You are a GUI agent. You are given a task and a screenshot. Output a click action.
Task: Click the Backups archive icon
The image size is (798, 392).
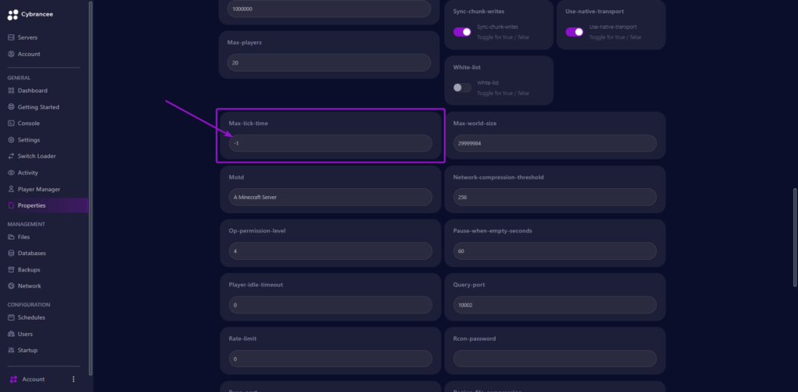click(x=11, y=270)
